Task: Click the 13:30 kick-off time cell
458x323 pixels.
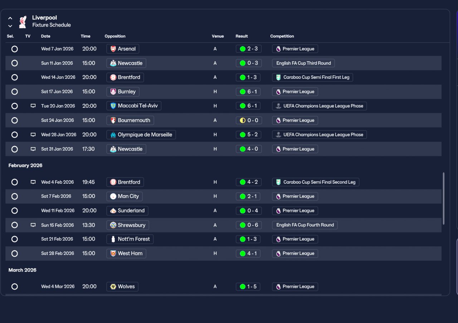Action: pos(89,225)
